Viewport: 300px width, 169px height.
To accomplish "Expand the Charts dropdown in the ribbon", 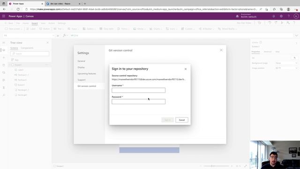I will coord(156,29).
